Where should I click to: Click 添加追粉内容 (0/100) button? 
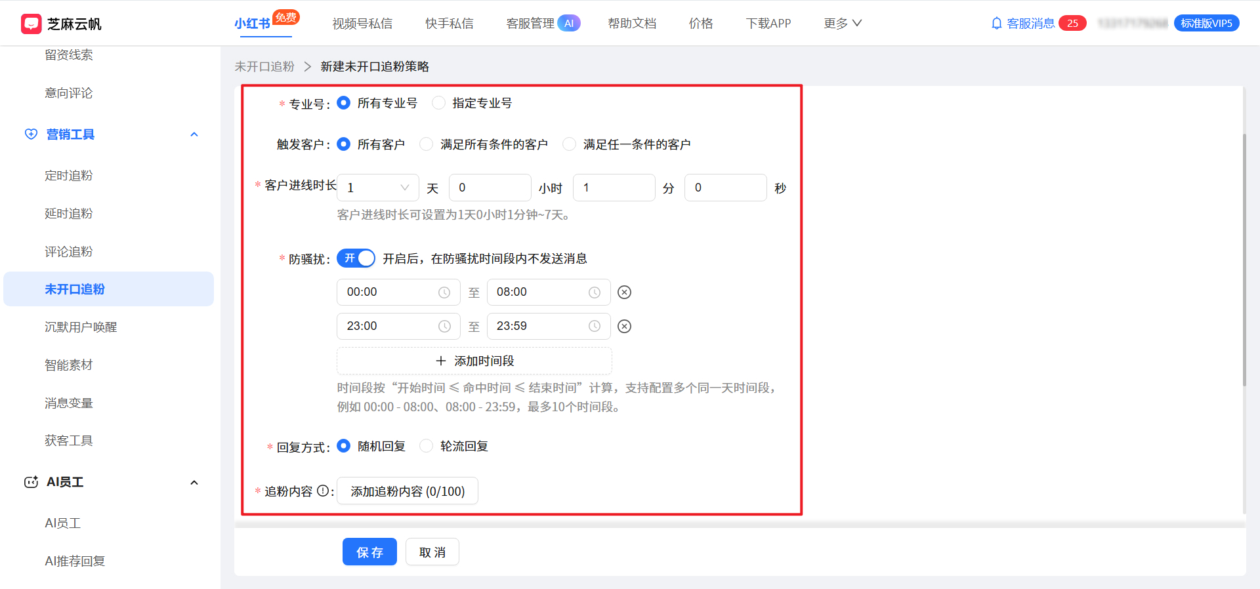click(408, 491)
